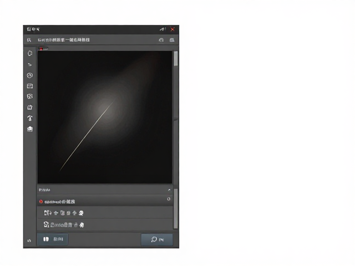The image size is (355, 266).
Task: Select the hook-shaped icon in the sidebar
Action: (30, 118)
